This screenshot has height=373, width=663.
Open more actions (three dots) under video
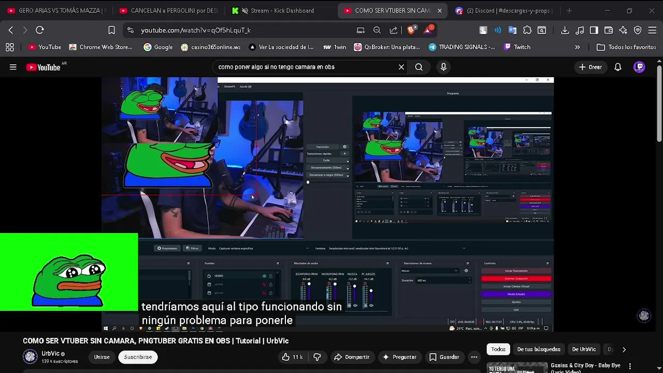(474, 357)
